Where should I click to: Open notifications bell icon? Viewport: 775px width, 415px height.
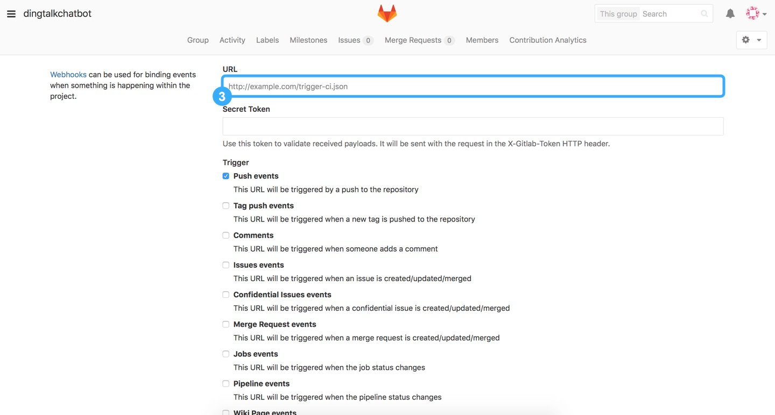[730, 14]
